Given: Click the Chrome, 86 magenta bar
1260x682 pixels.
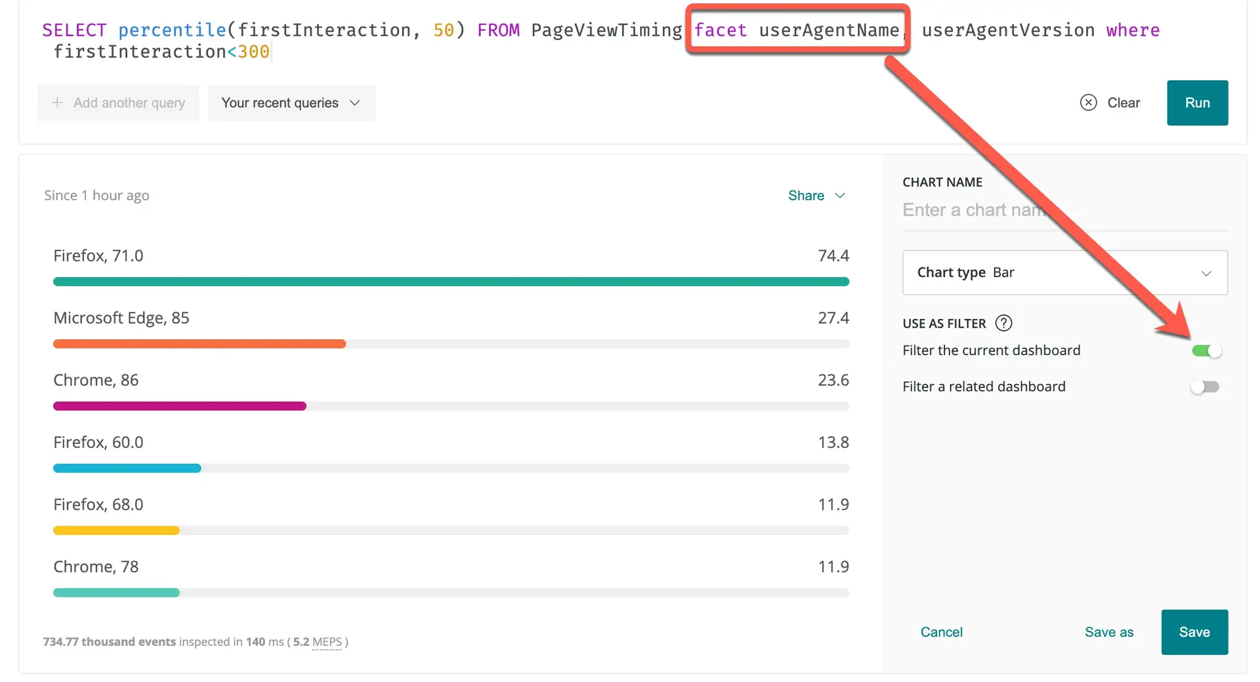Looking at the screenshot, I should click(179, 406).
